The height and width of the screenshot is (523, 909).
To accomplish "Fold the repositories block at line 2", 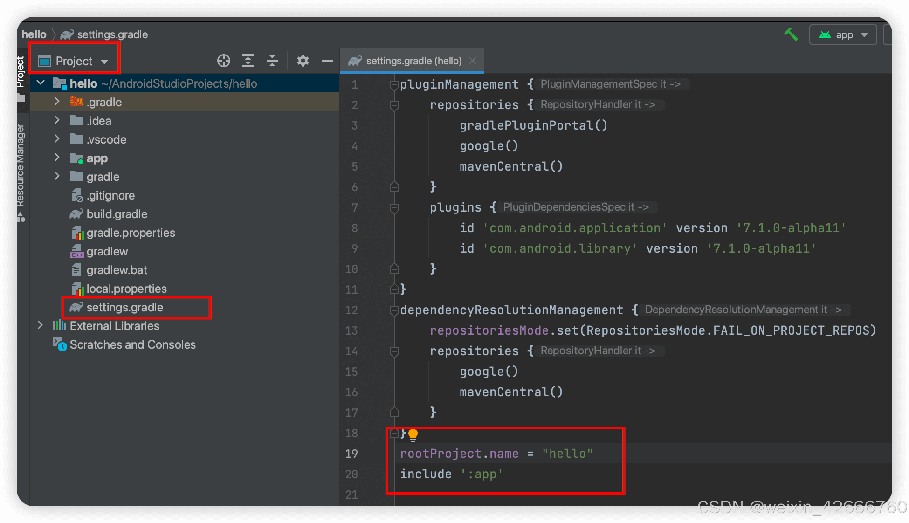I will (394, 105).
